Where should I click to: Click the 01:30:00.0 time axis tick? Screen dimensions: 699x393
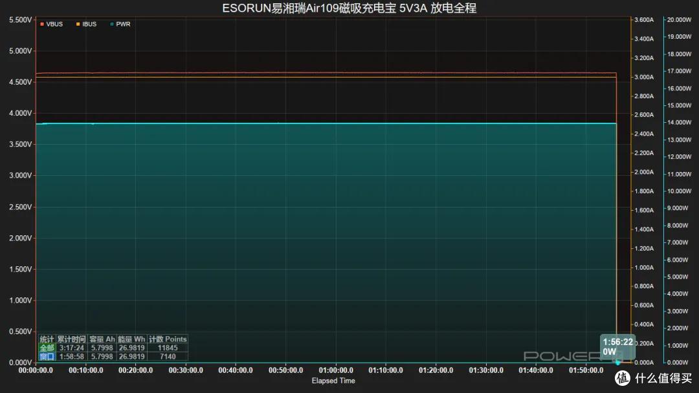(486, 370)
